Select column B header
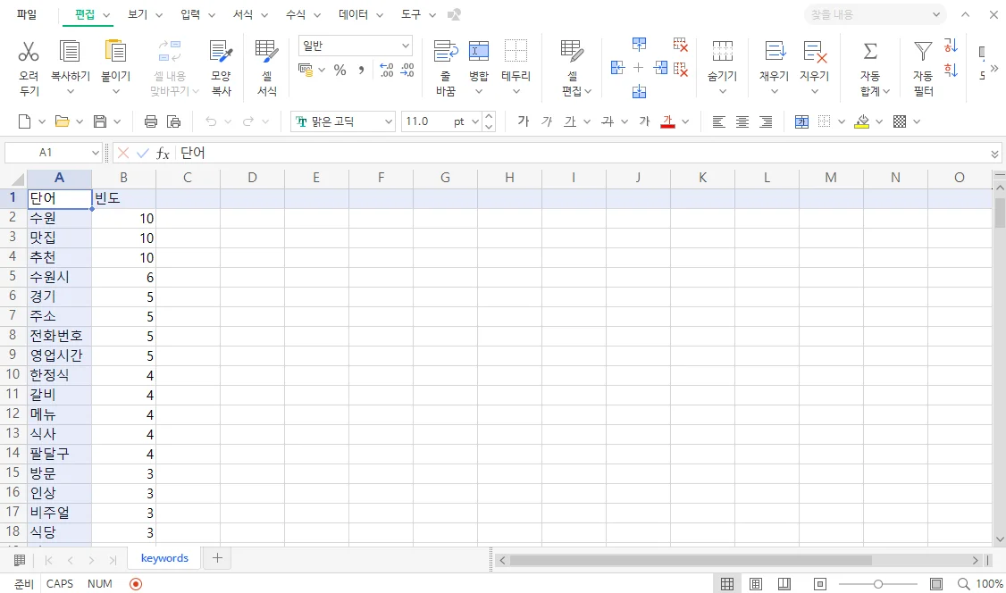Viewport: 1006px width, 593px height. tap(123, 178)
